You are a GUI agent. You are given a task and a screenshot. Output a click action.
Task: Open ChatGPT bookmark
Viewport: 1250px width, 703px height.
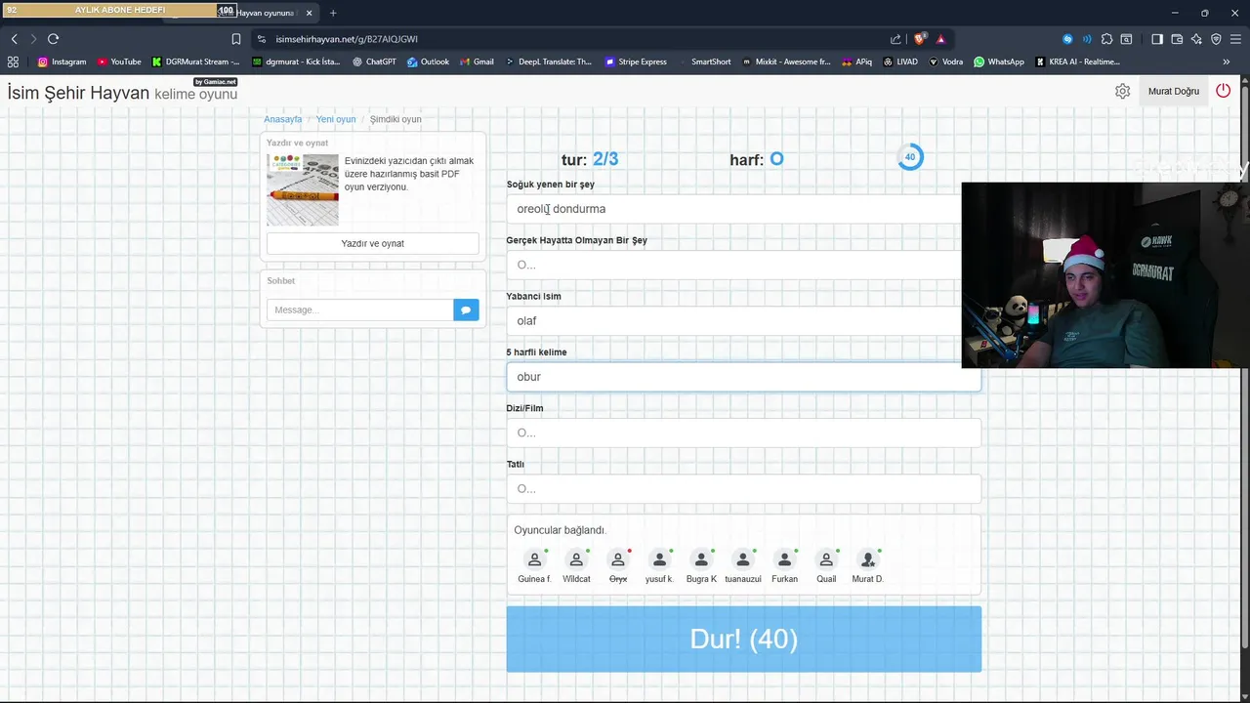(374, 62)
